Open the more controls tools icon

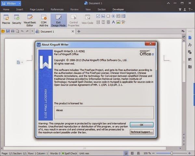tap(123, 22)
